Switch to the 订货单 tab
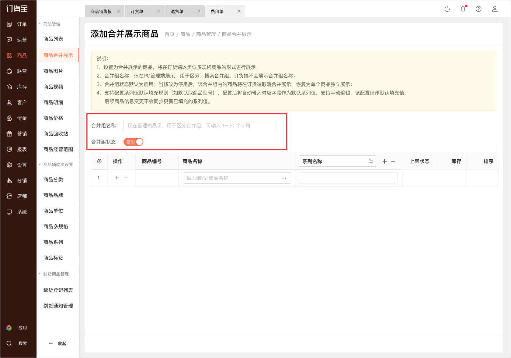The width and height of the screenshot is (511, 358). (x=137, y=11)
